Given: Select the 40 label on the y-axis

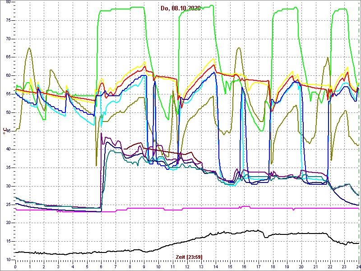Looking at the screenshot, I should 8,149.
